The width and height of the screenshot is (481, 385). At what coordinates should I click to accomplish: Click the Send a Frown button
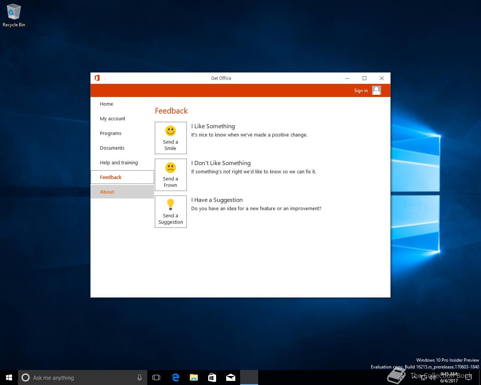point(171,175)
